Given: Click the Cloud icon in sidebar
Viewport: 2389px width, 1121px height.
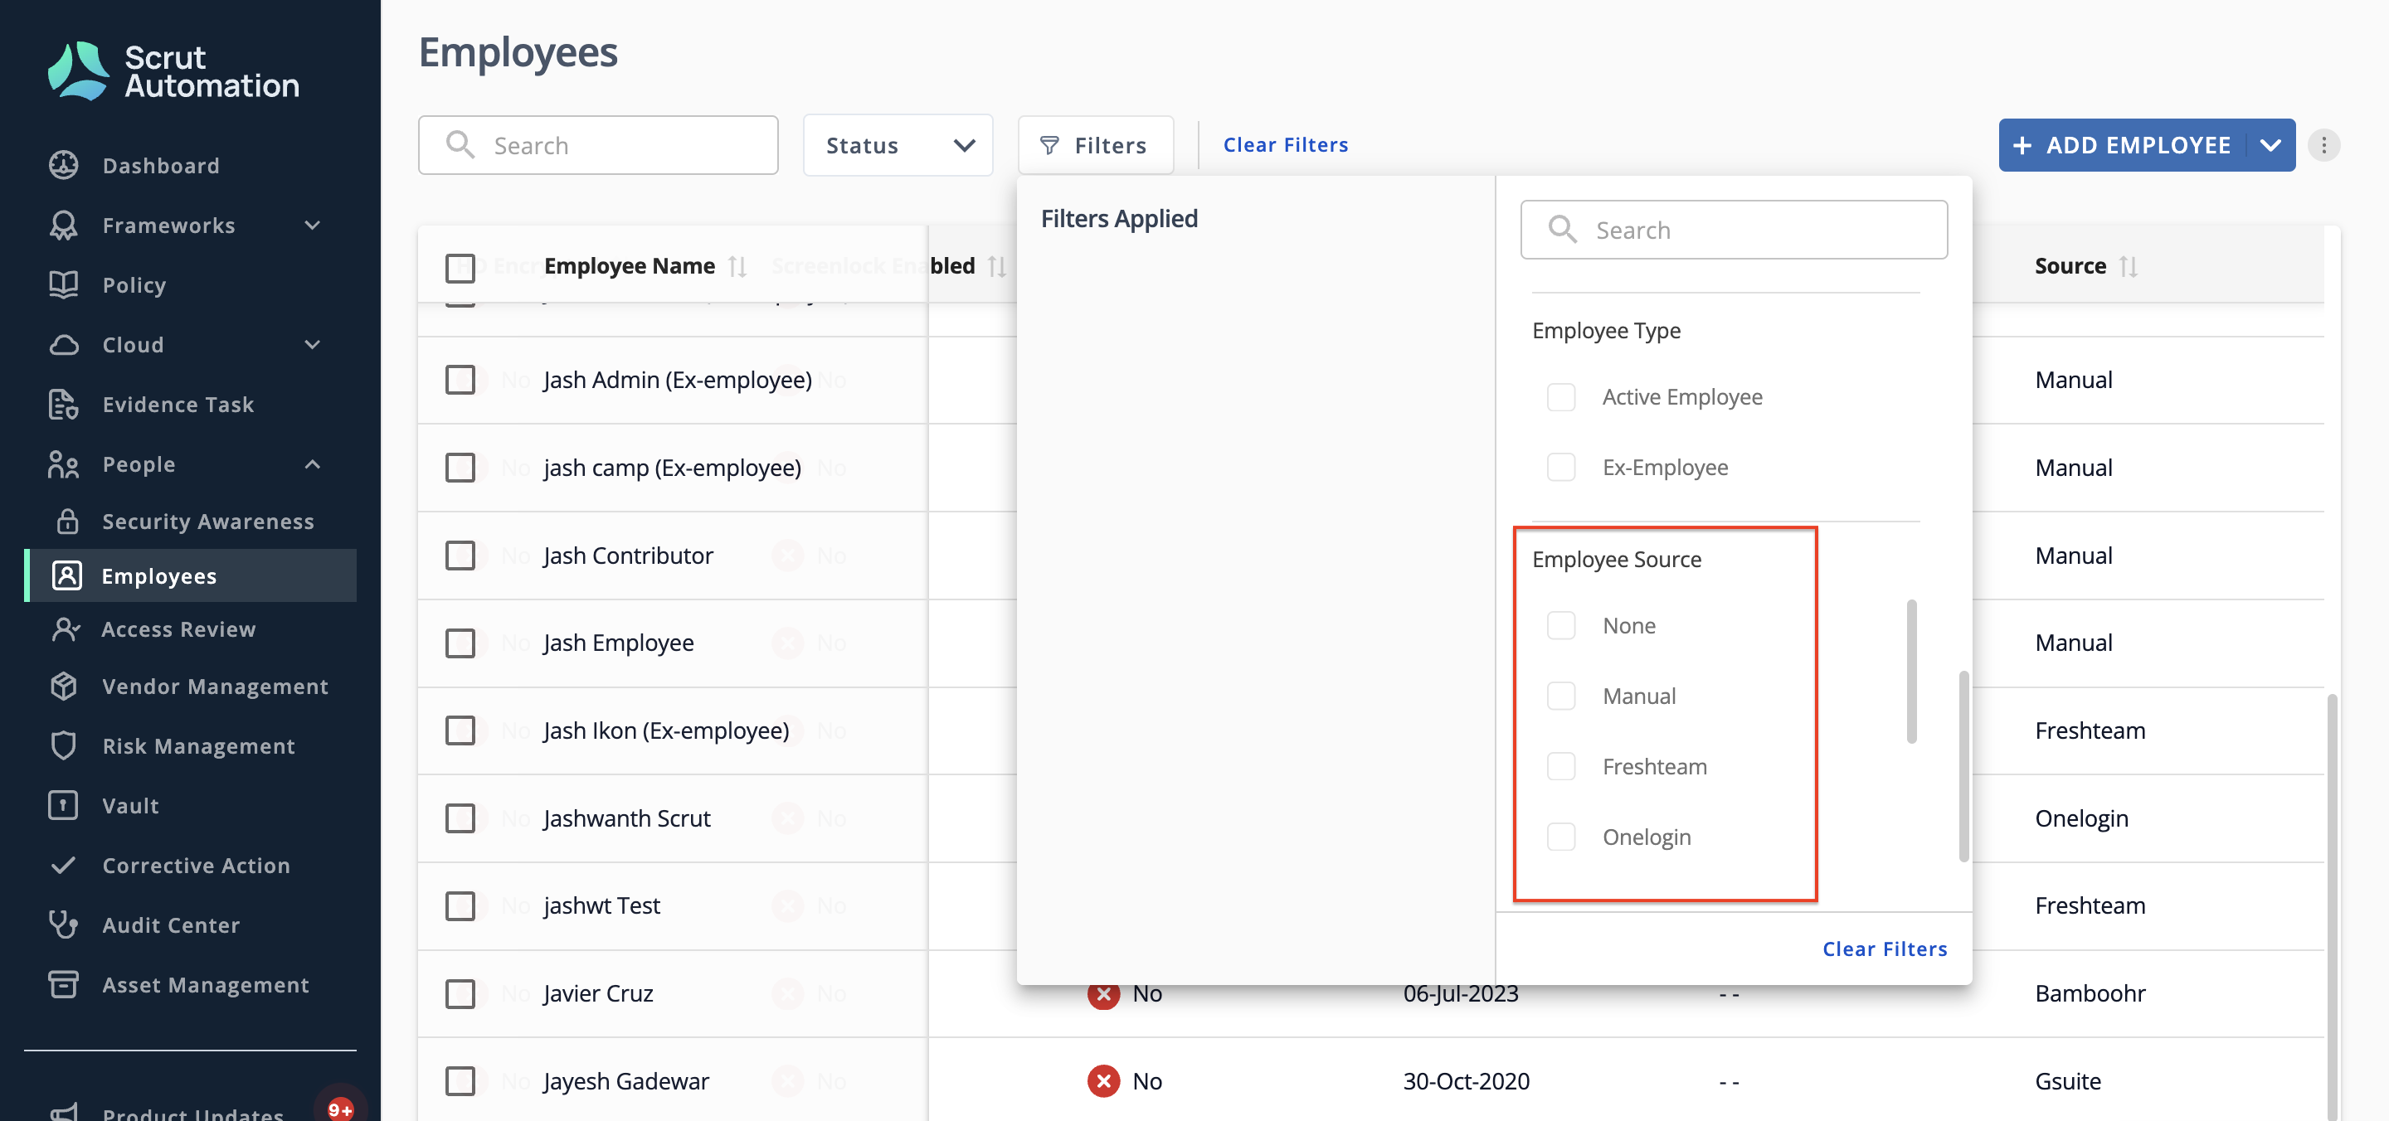Looking at the screenshot, I should click(64, 345).
